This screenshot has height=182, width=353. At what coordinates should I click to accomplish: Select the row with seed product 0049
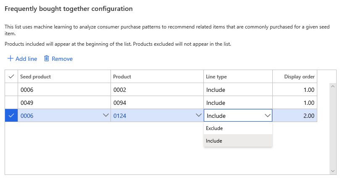coord(11,103)
